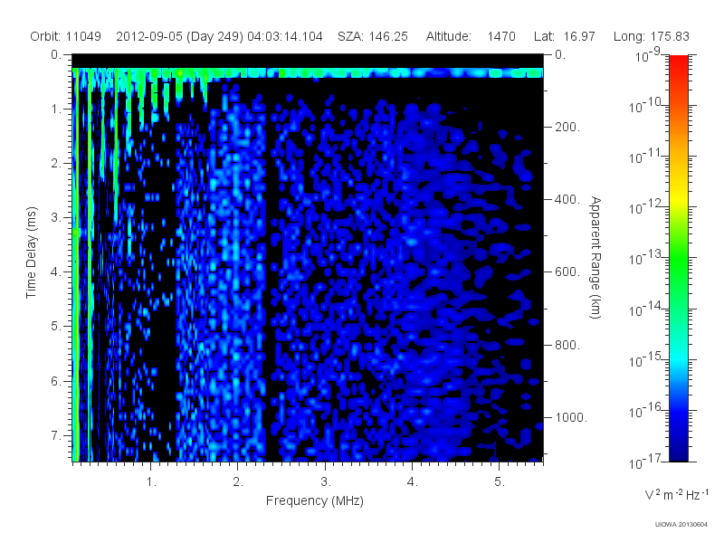Screen dimensions: 724x543
Task: Click the 0. tick label on time delay axis
Action: (x=56, y=54)
